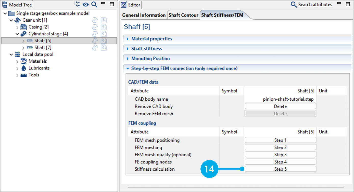The image size is (354, 192).
Task: Click the 3D view icon beside Casing [2]
Action: point(95,27)
